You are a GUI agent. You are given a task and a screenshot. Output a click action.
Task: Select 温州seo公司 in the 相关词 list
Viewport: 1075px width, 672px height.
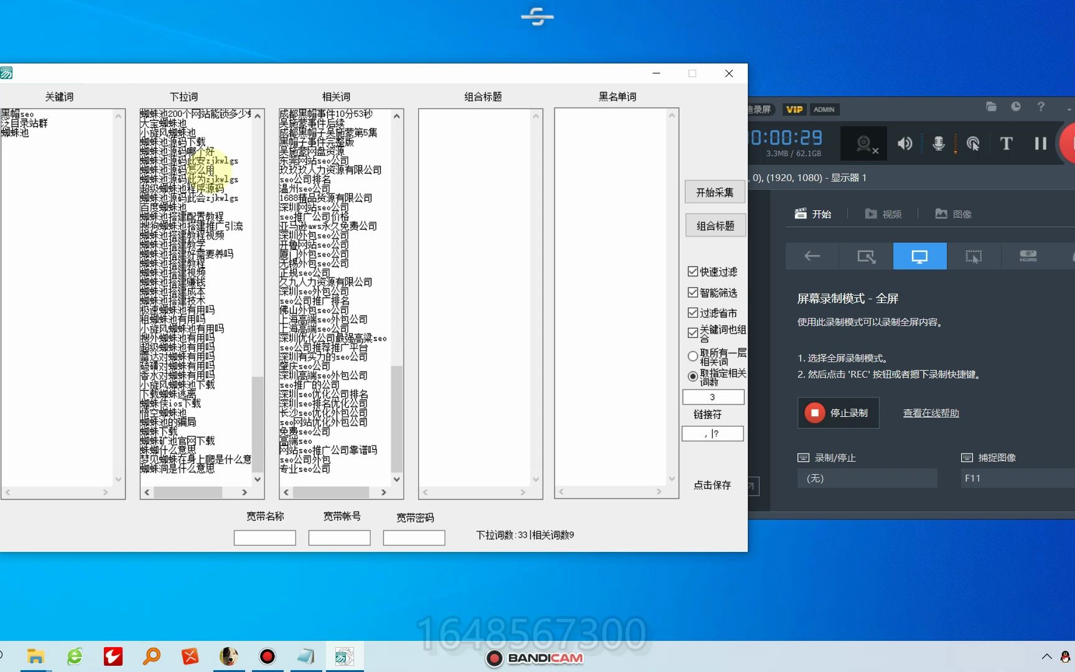point(305,189)
